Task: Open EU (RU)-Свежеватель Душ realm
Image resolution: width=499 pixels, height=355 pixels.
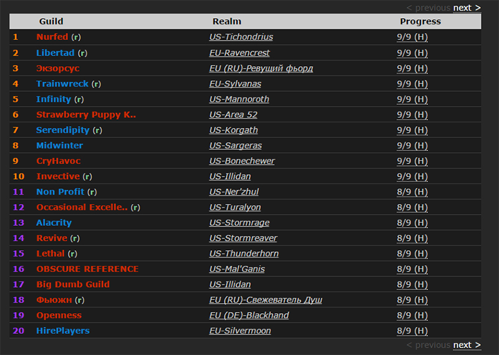Action: click(x=266, y=300)
